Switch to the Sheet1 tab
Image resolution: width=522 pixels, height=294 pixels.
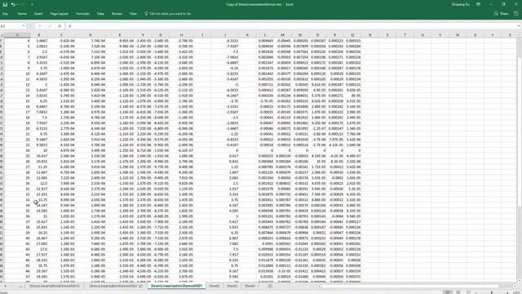(232, 286)
